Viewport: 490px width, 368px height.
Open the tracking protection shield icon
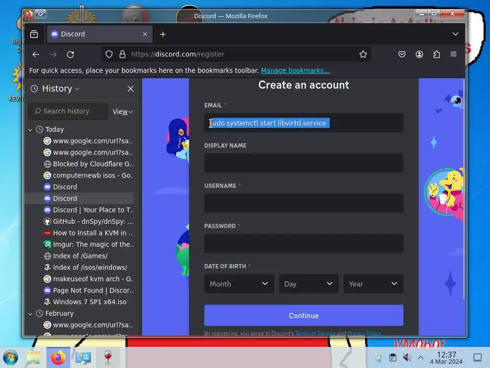tap(109, 55)
